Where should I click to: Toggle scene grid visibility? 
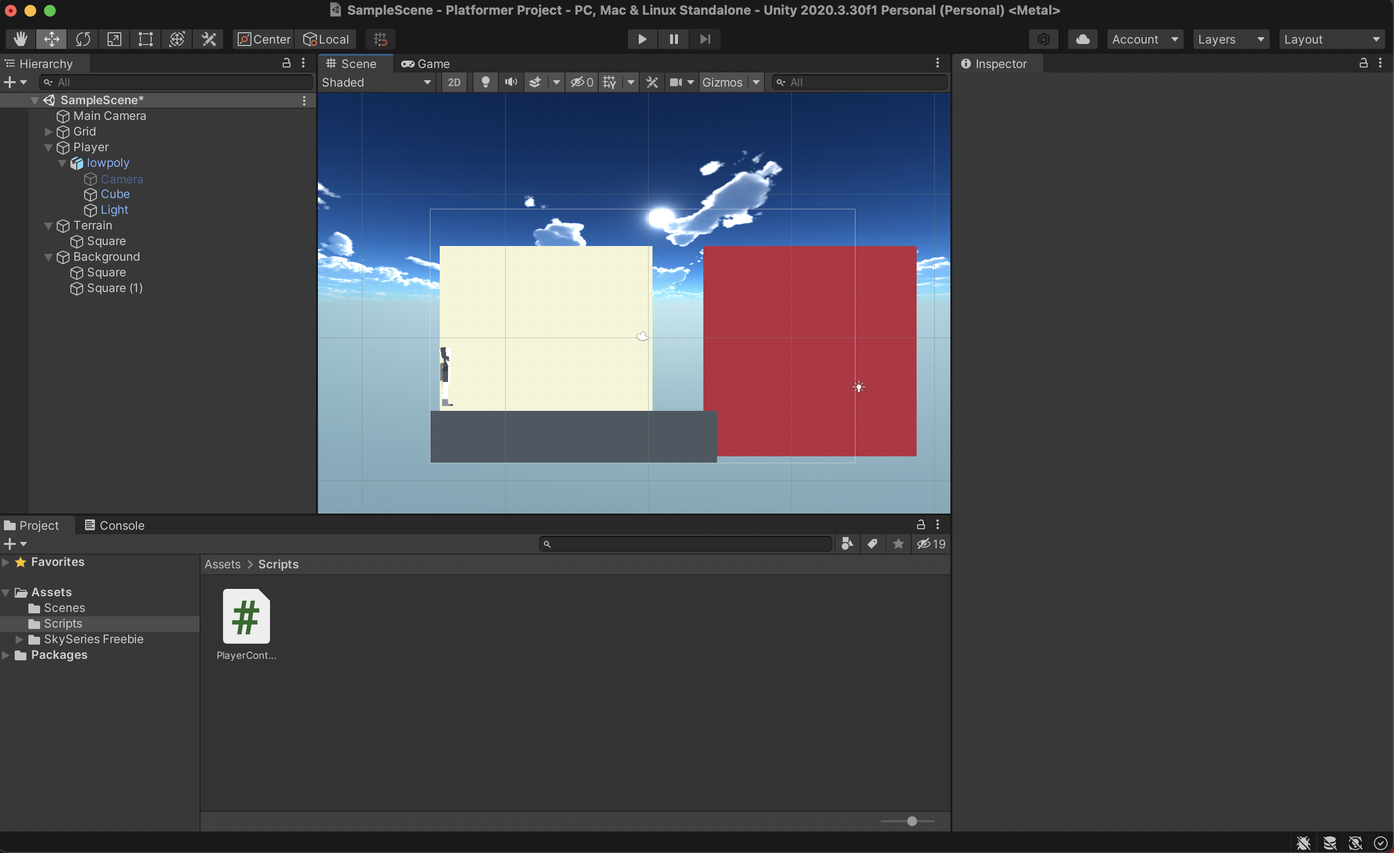tap(610, 83)
